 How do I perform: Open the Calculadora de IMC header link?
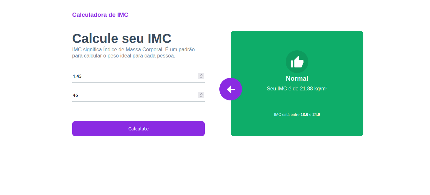tap(100, 15)
